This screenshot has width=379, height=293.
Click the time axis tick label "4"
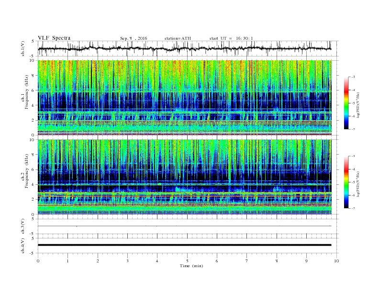[x=157, y=261]
